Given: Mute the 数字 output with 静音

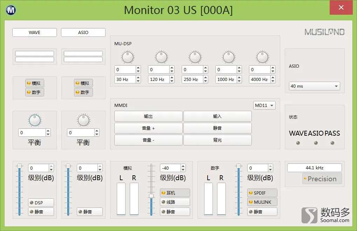Looking at the screenshot, I should (x=262, y=212).
